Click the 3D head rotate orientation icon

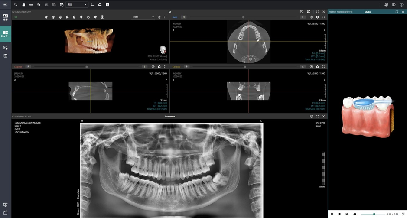pyautogui.click(x=102, y=17)
